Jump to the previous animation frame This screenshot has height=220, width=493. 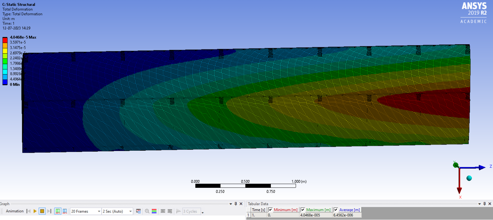[x=28, y=211]
